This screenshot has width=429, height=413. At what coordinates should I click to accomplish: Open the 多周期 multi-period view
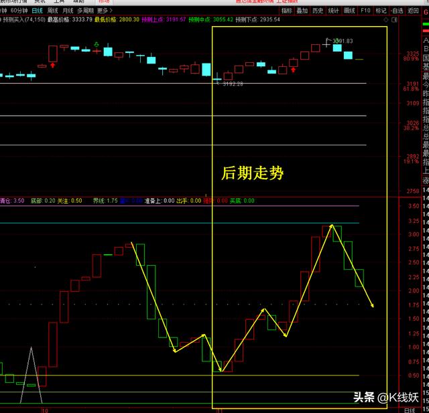tap(85, 11)
